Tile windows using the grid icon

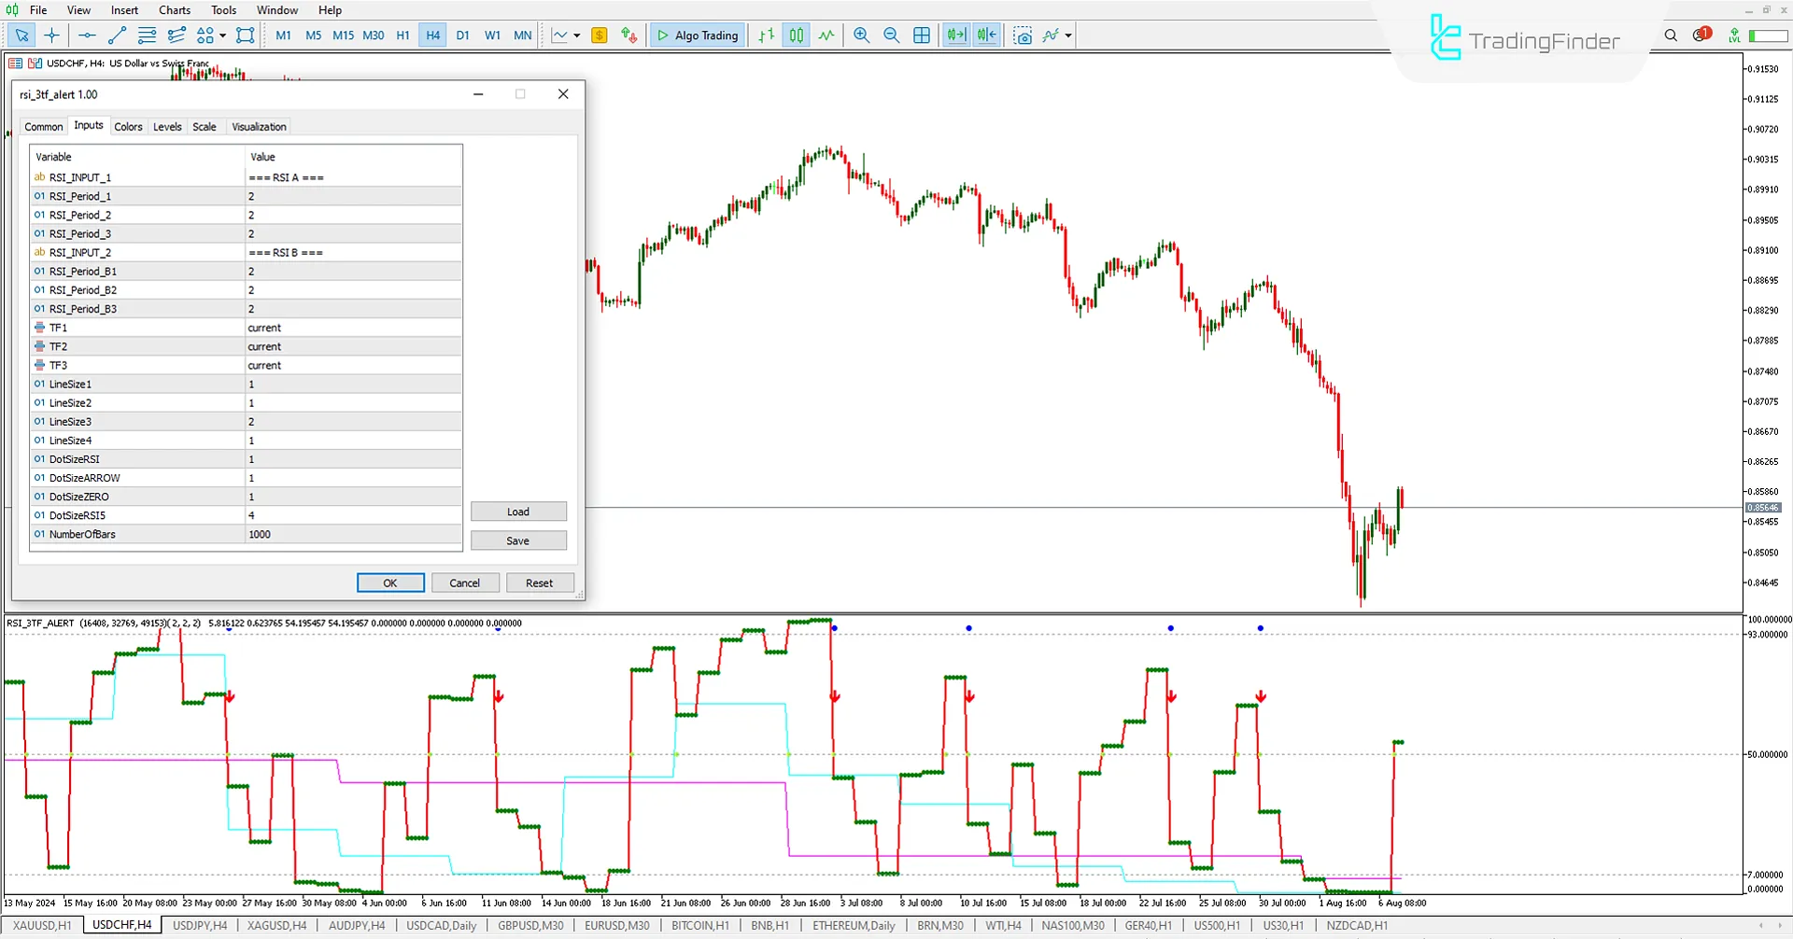[x=922, y=35]
